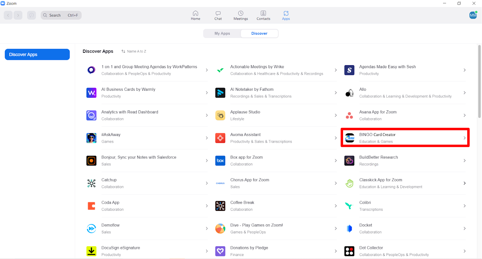Open the MM profile avatar
The height and width of the screenshot is (259, 482).
473,15
